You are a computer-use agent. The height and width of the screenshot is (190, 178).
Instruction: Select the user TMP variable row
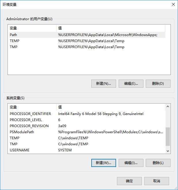click(87, 47)
